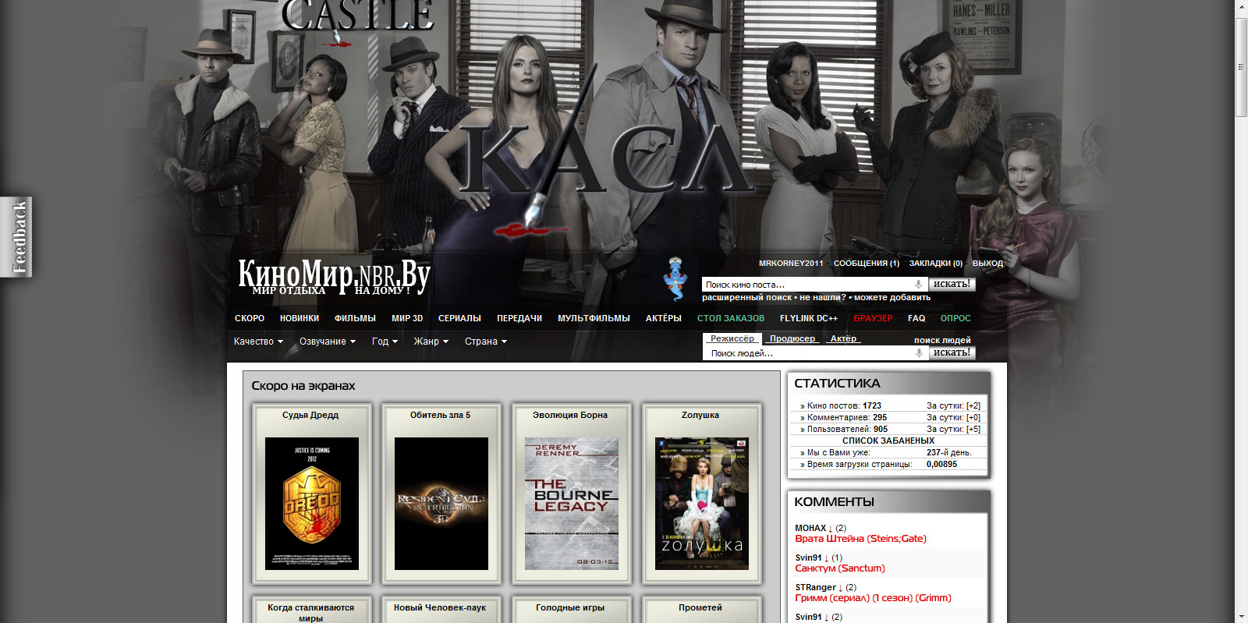The height and width of the screenshot is (623, 1248).
Task: Select the МИР 3D menu item
Action: [407, 318]
